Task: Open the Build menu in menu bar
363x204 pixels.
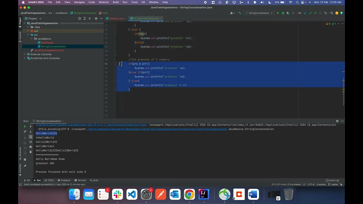Action: (116, 2)
